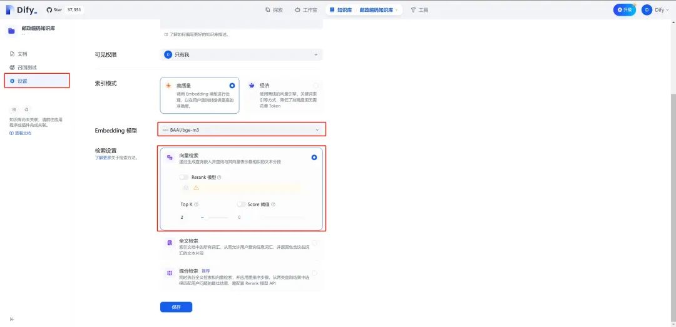The width and height of the screenshot is (676, 327).
Task: Toggle the Score 阈值 switch
Action: (x=241, y=204)
